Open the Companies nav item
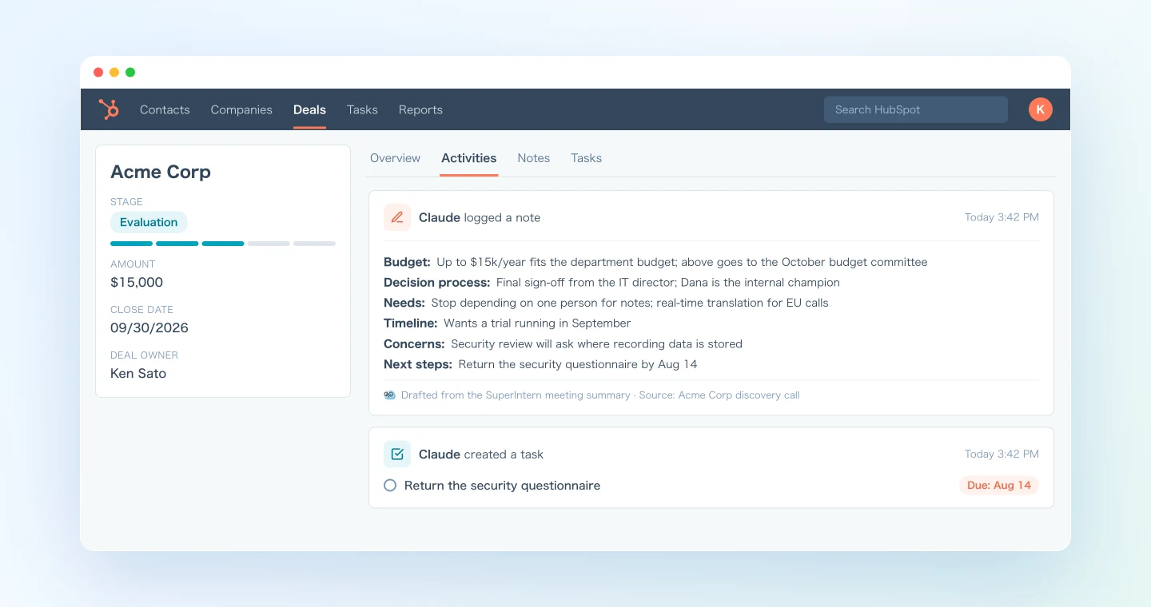 (x=241, y=109)
